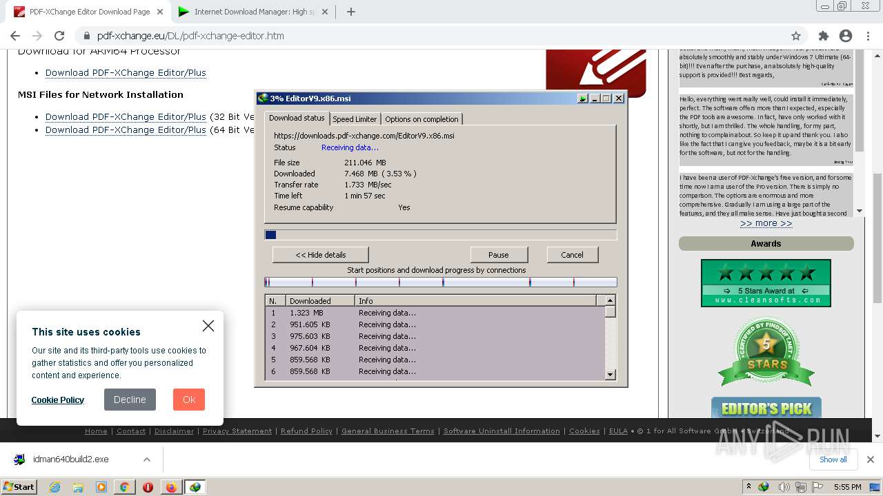
Task: Accept cookies with Ok button
Action: 189,400
